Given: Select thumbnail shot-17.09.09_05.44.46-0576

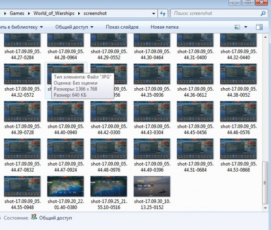Looking at the screenshot, I should 238,111.
